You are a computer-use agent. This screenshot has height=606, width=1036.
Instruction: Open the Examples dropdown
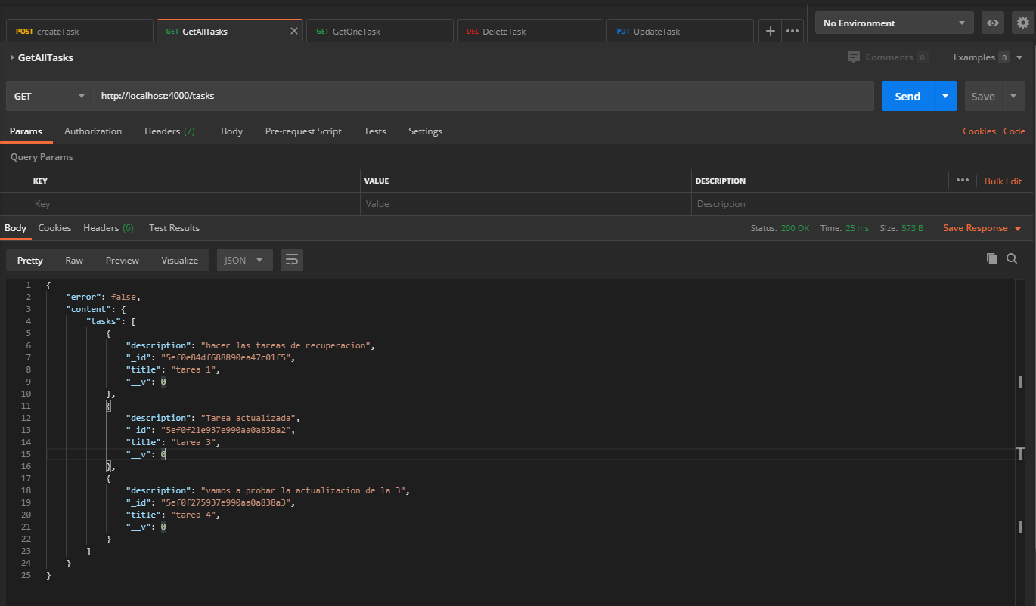(x=987, y=57)
